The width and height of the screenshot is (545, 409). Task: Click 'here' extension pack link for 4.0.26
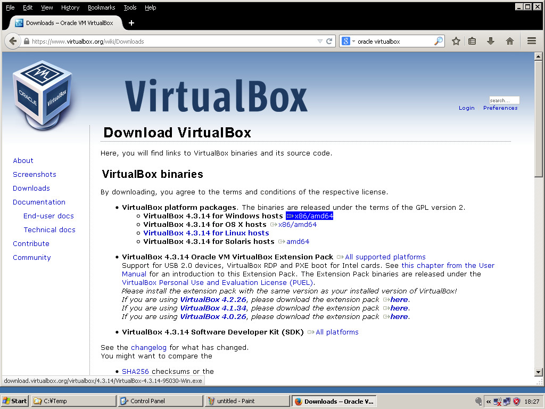[x=395, y=316]
